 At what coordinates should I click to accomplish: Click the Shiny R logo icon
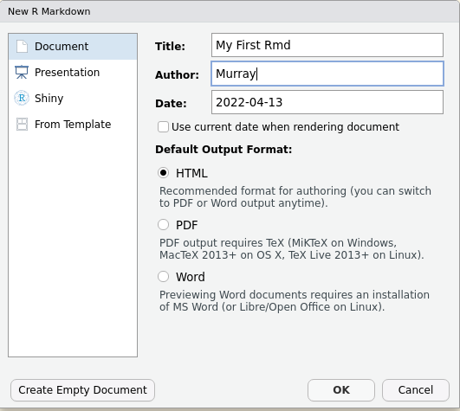[22, 98]
